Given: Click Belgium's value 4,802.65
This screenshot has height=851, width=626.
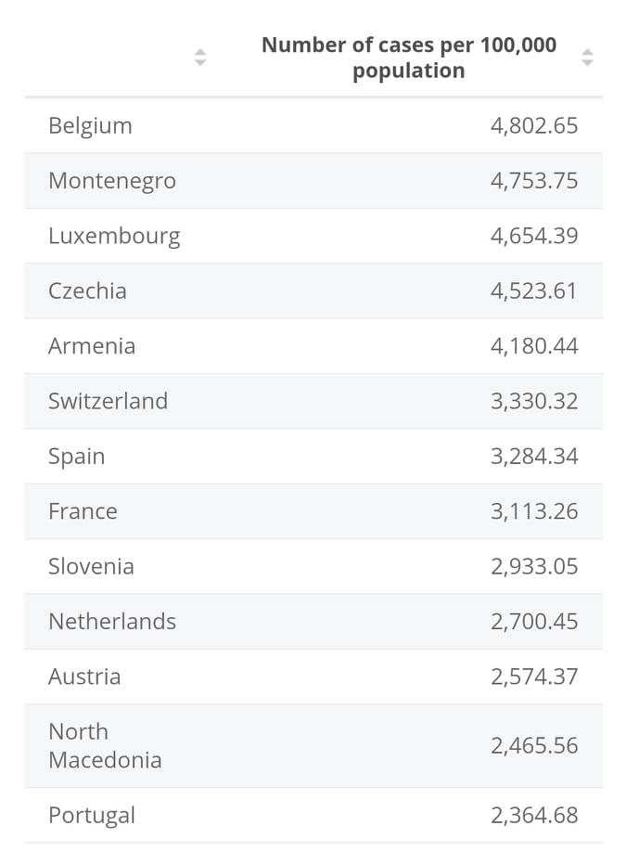Looking at the screenshot, I should pos(534,126).
